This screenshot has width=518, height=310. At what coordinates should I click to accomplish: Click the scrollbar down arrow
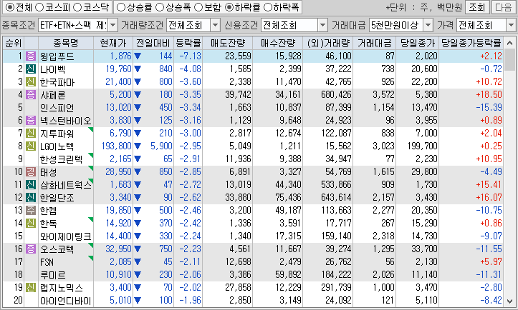(x=509, y=301)
